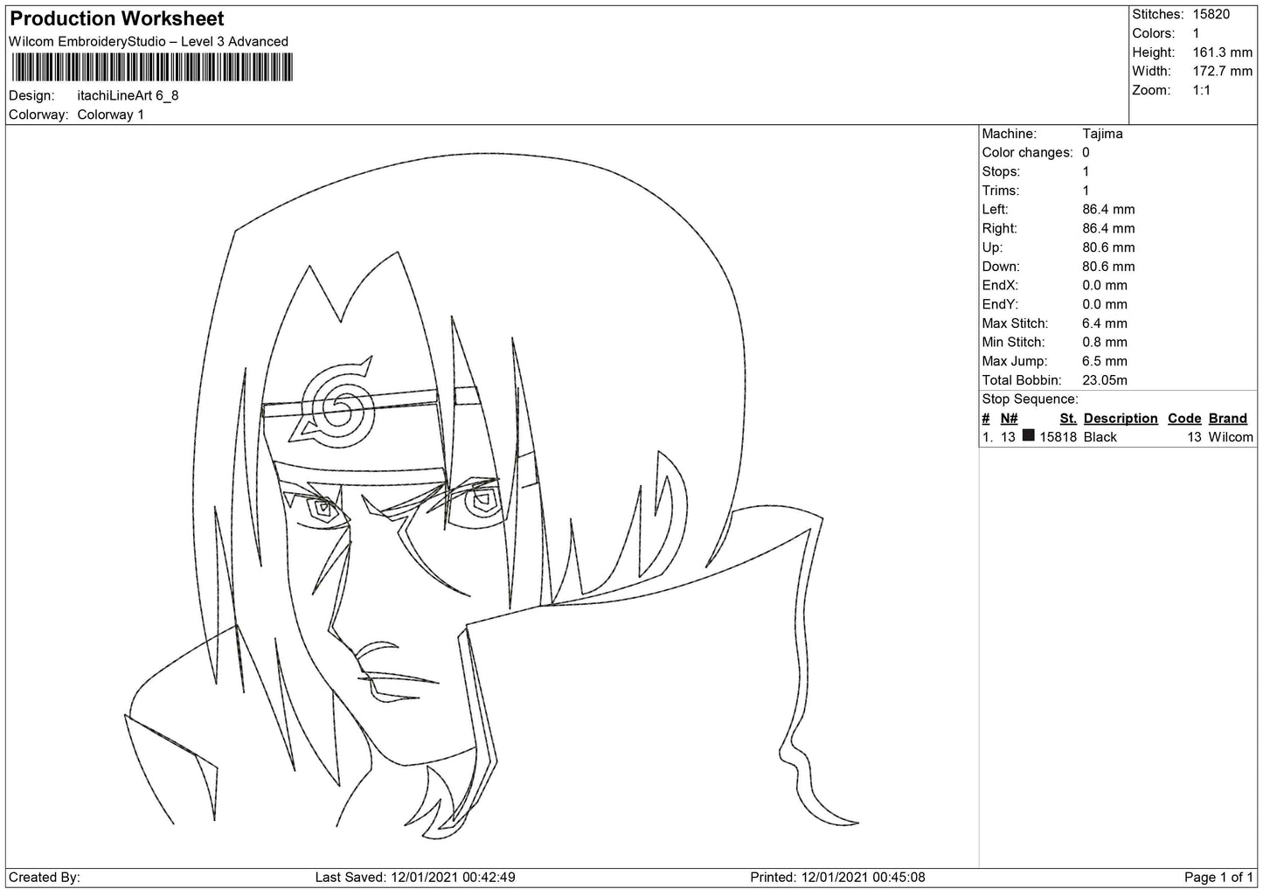
Task: Click the "Colors:" label in header
Action: (x=1154, y=33)
